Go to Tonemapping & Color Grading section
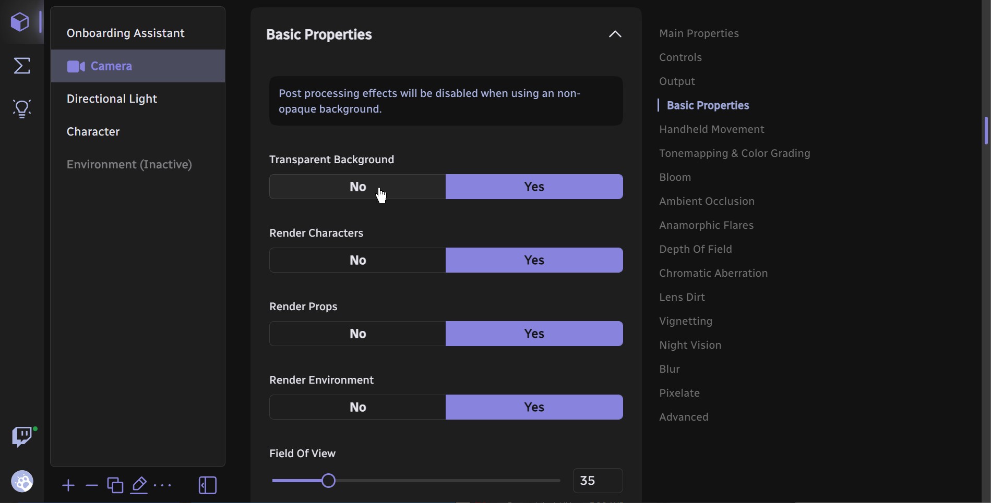The height and width of the screenshot is (503, 991). tap(734, 153)
